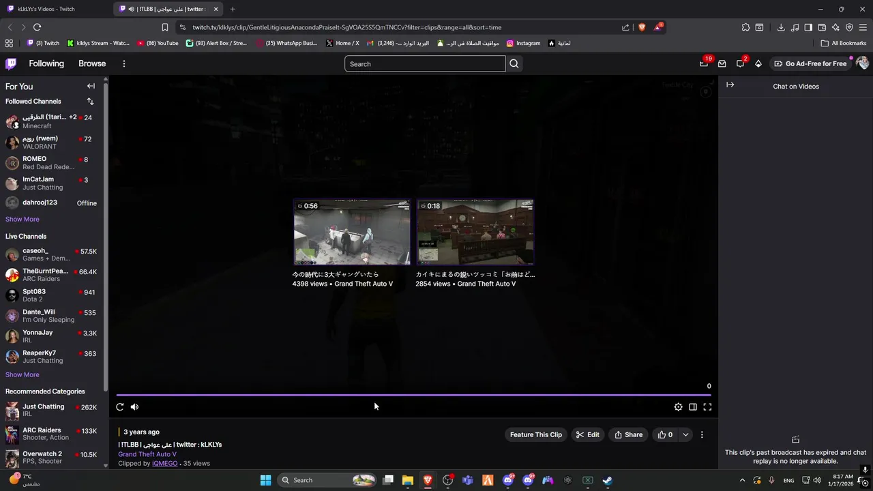Open the Twitch home logo
Screen dimensions: 873x491
click(11, 63)
